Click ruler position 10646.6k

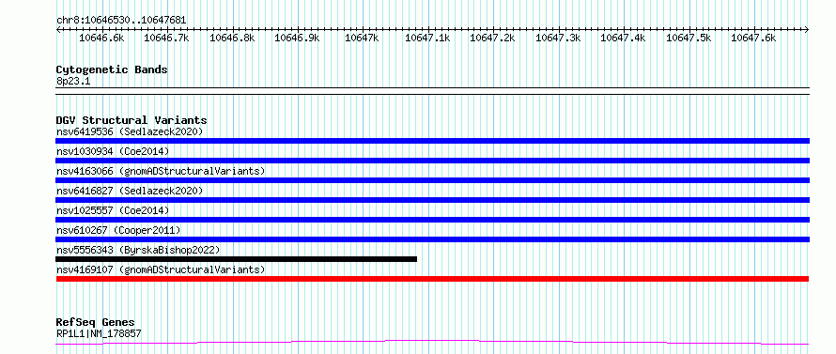point(101,38)
